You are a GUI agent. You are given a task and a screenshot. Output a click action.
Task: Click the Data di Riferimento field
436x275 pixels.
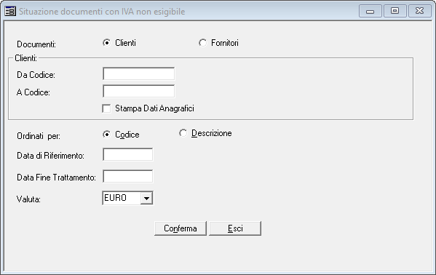click(x=128, y=154)
